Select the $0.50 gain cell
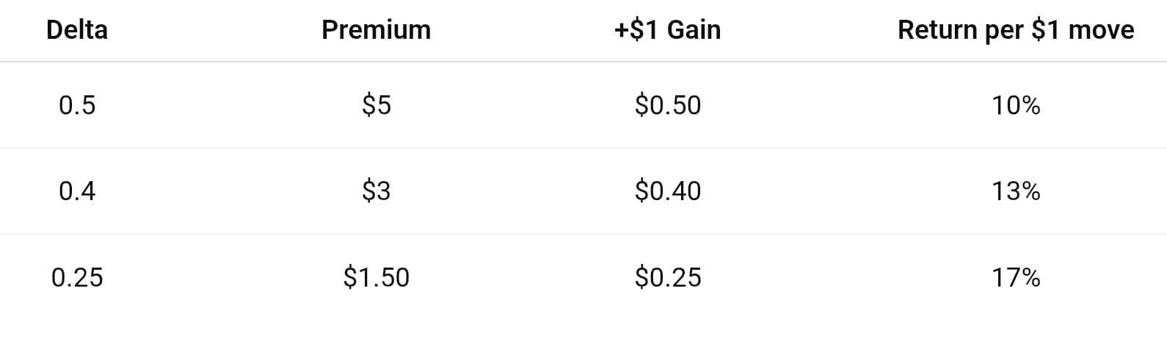 tap(668, 106)
